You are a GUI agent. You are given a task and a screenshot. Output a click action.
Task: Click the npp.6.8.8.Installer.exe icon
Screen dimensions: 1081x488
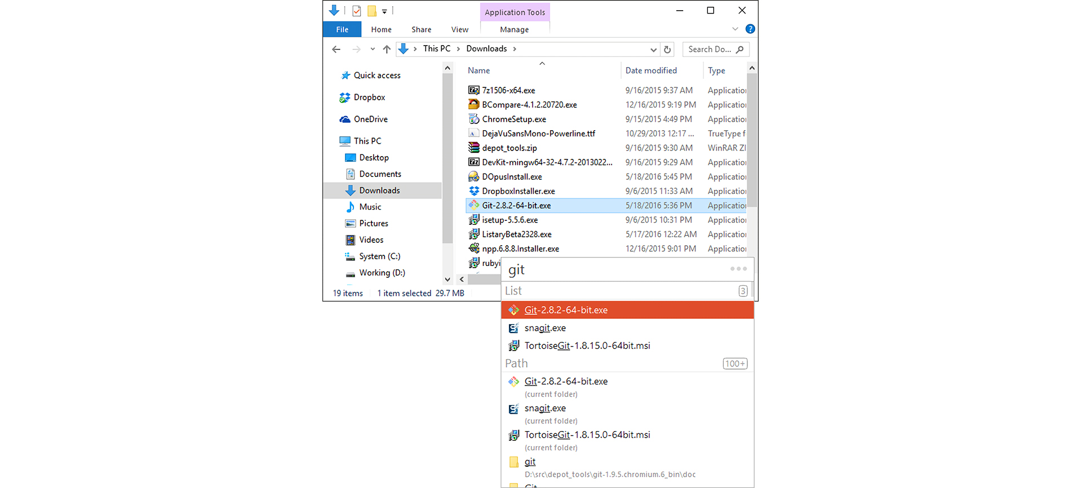(474, 249)
